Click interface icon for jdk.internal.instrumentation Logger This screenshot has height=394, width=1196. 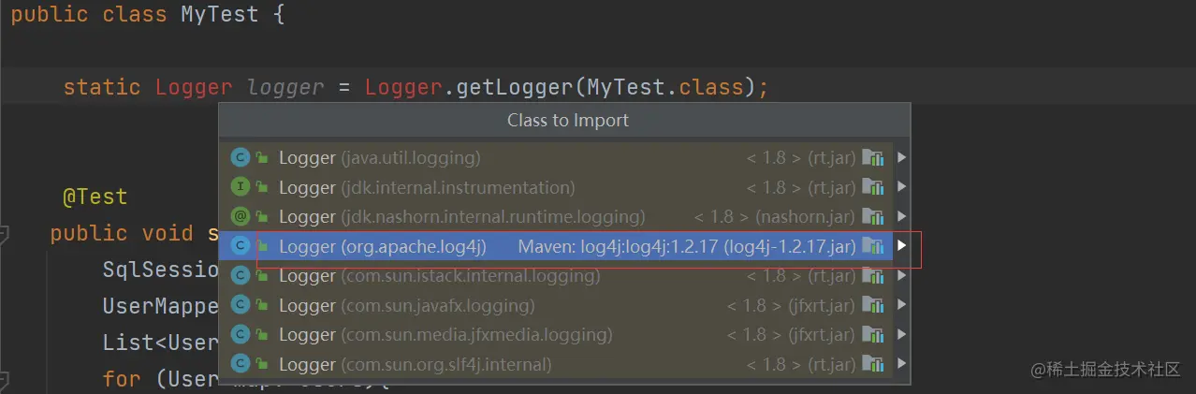tap(240, 188)
